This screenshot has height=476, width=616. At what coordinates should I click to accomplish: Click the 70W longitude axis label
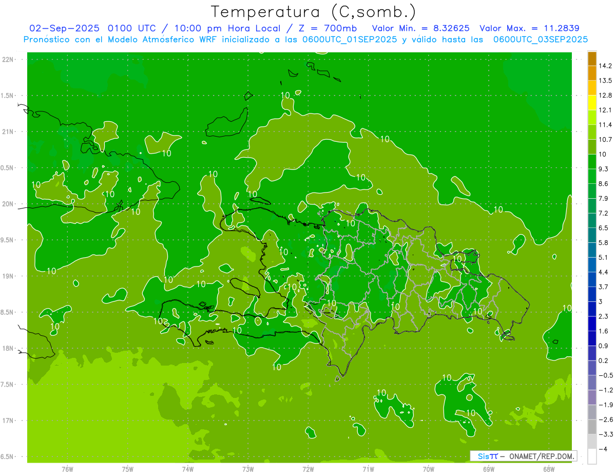click(429, 469)
